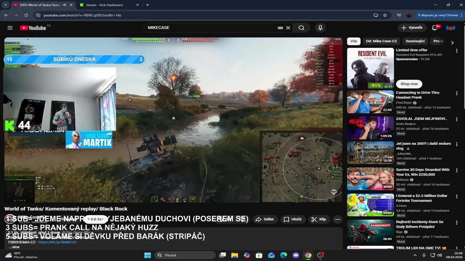The image size is (465, 261).
Task: Create a clip with Klip button
Action: (x=319, y=219)
